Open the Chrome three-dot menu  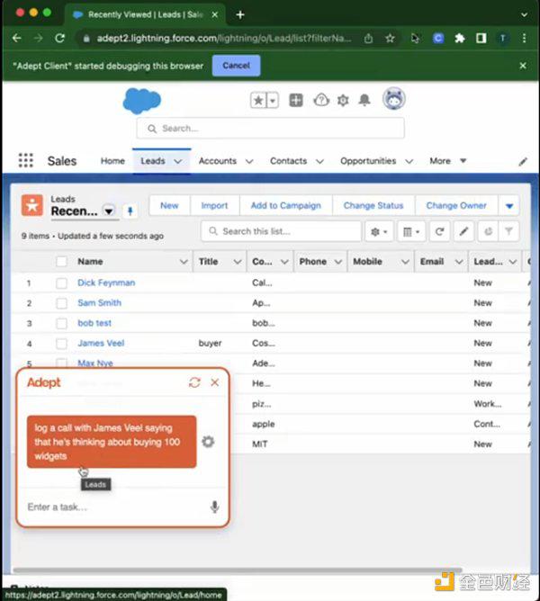525,38
